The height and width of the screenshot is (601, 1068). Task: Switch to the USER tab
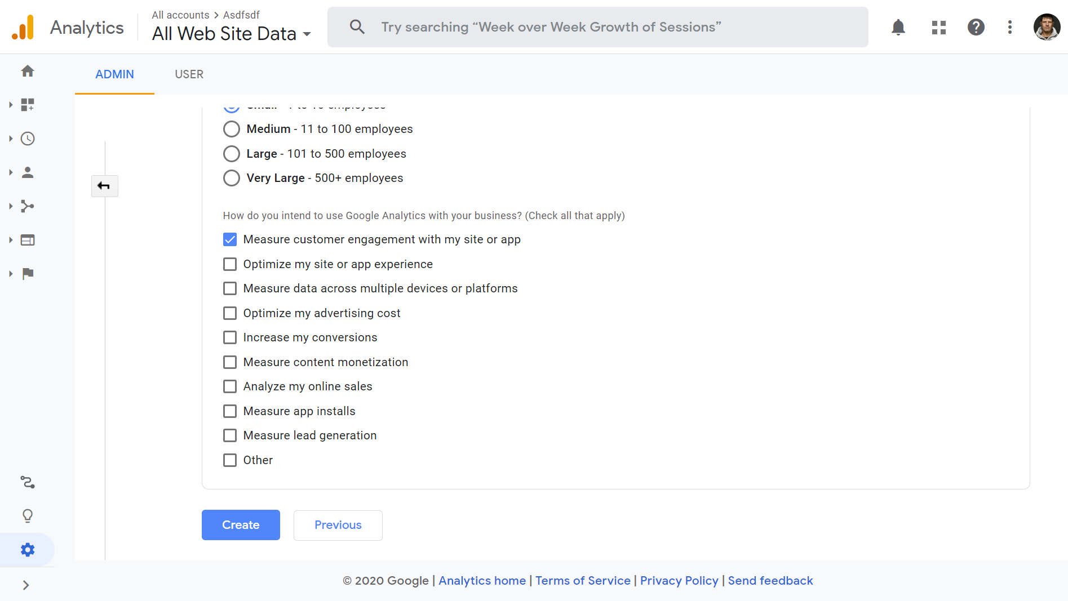[x=189, y=74]
